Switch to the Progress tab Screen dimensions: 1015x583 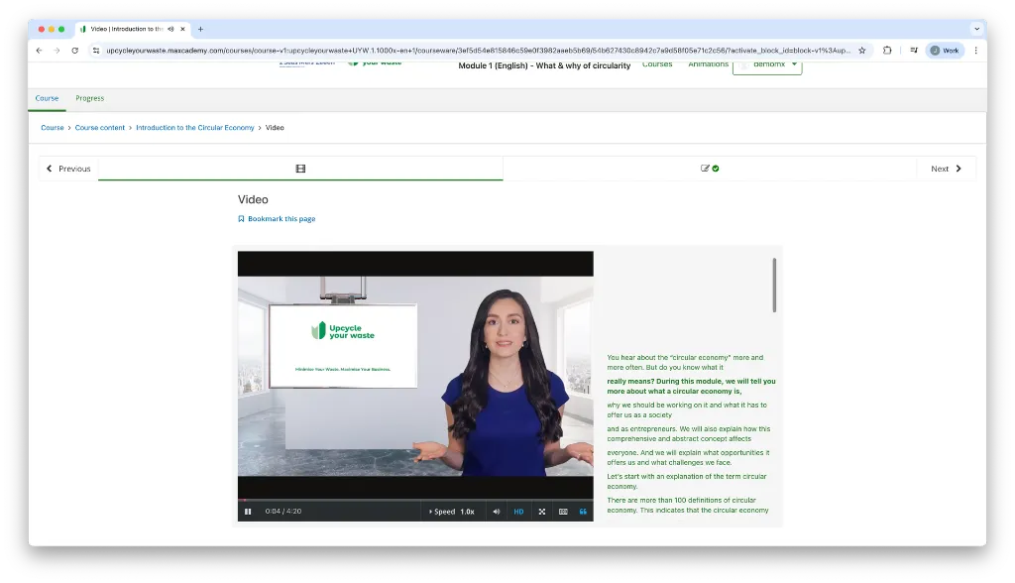tap(89, 98)
